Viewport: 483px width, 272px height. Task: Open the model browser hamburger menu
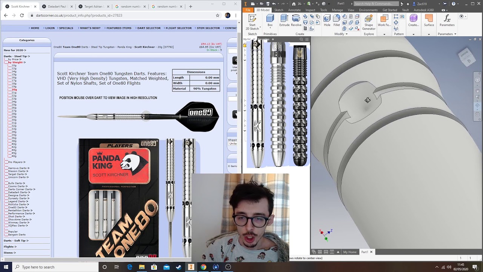(x=307, y=39)
